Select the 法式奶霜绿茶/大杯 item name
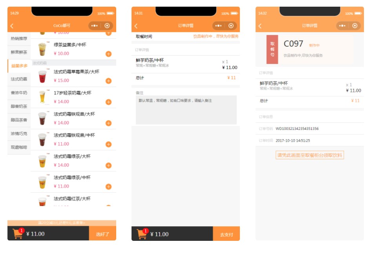The height and width of the screenshot is (253, 371). click(x=72, y=156)
